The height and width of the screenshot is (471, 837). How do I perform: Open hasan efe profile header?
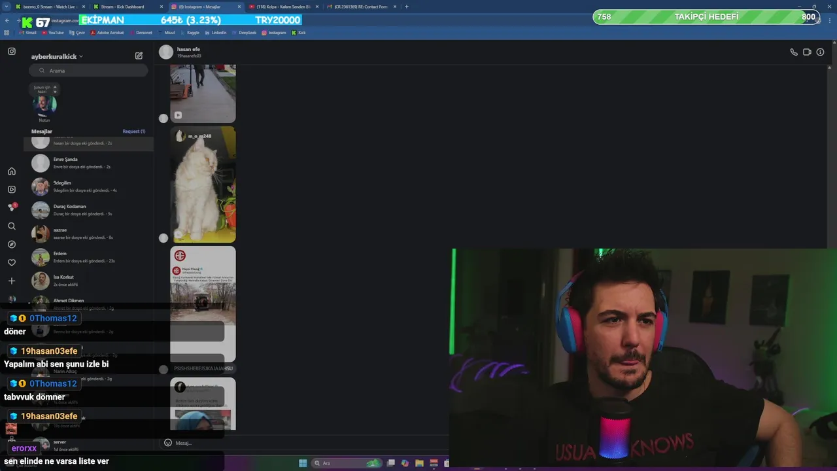[180, 52]
